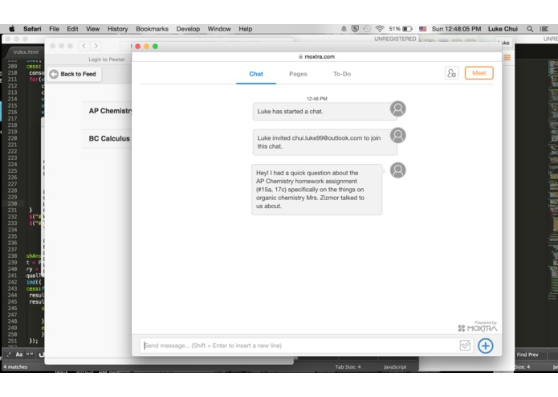Open the Safari menu
The image size is (558, 397).
pos(32,29)
